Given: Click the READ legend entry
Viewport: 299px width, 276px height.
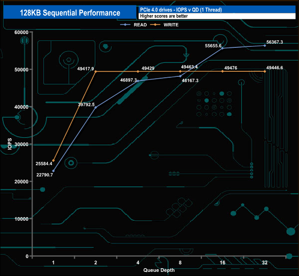Looking at the screenshot, I should [133, 25].
